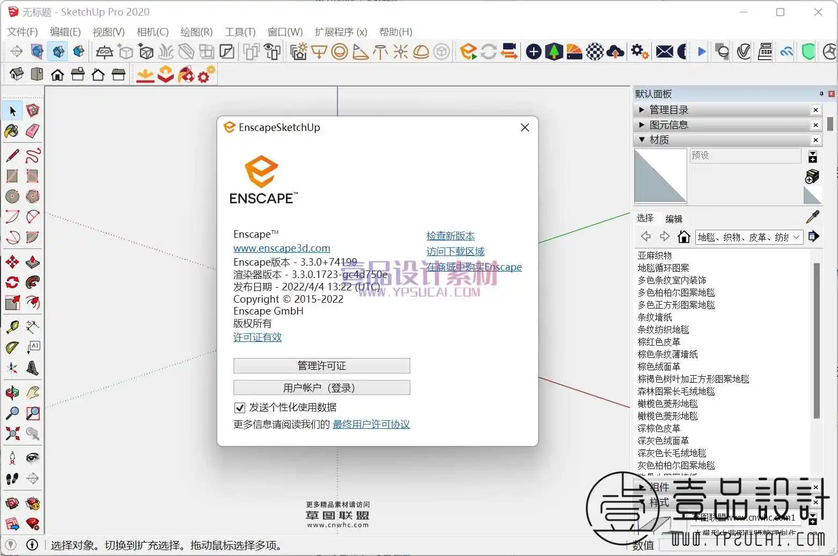Screen dimensions: 838x556
Task: Select the Pan hand tool
Action: [33, 393]
